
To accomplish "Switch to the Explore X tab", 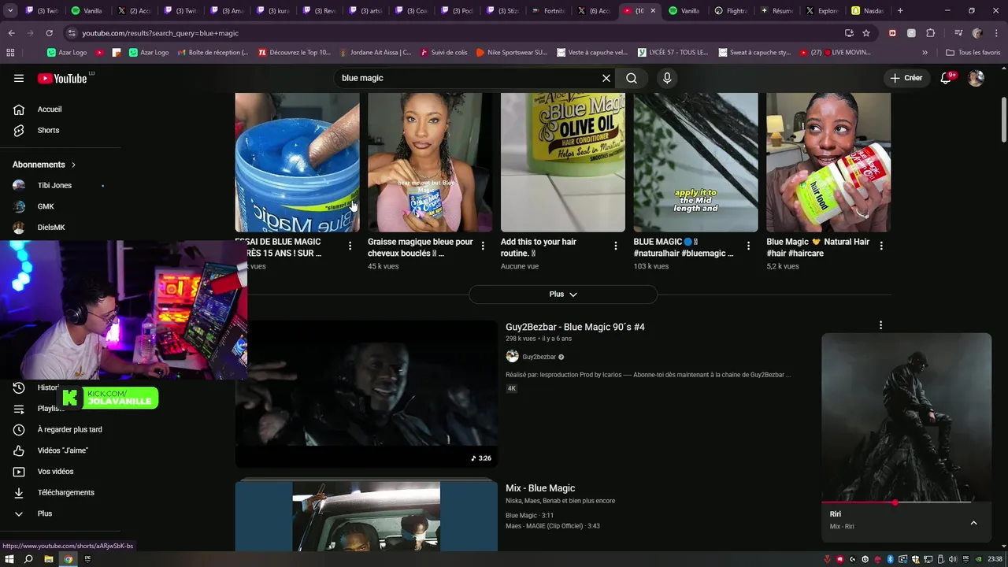I will [x=822, y=11].
